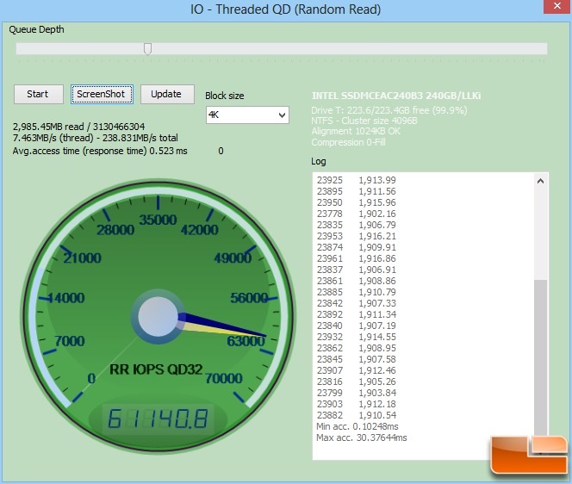Click the 70000 mark on the gauge

[223, 378]
